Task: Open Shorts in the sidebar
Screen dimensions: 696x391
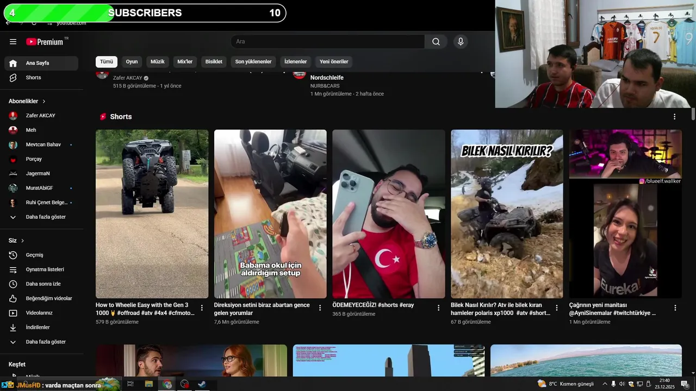Action: (x=41, y=78)
